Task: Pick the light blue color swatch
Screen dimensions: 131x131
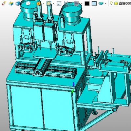Action: [x=94, y=4]
